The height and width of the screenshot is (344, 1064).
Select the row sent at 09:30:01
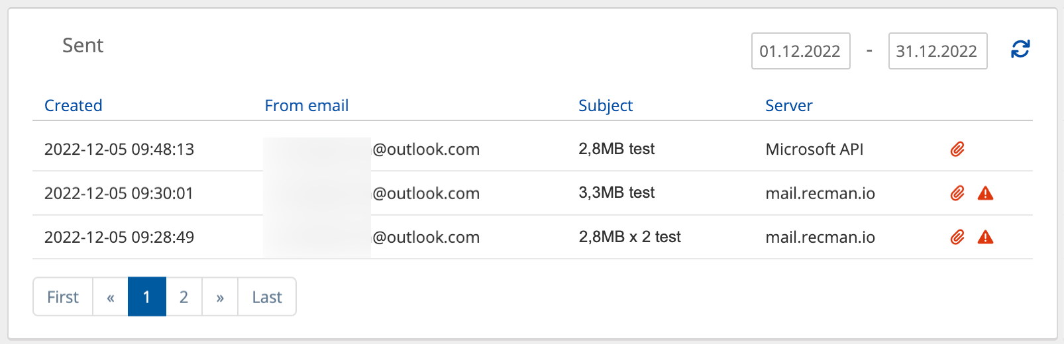[119, 193]
